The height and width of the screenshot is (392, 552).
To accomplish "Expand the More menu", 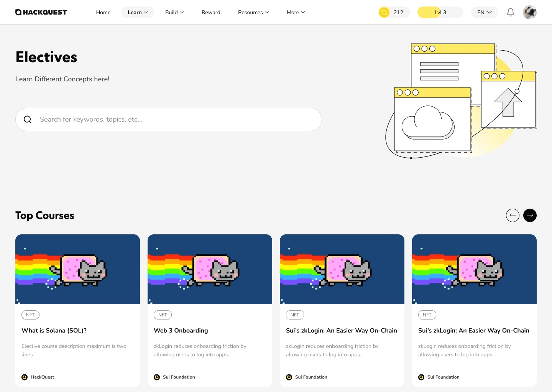I will pos(296,12).
